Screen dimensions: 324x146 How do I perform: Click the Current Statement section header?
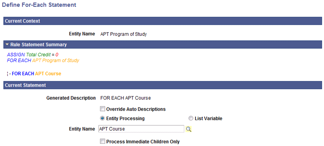(163, 85)
